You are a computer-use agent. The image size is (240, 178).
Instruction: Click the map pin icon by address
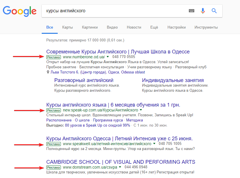tap(48, 72)
